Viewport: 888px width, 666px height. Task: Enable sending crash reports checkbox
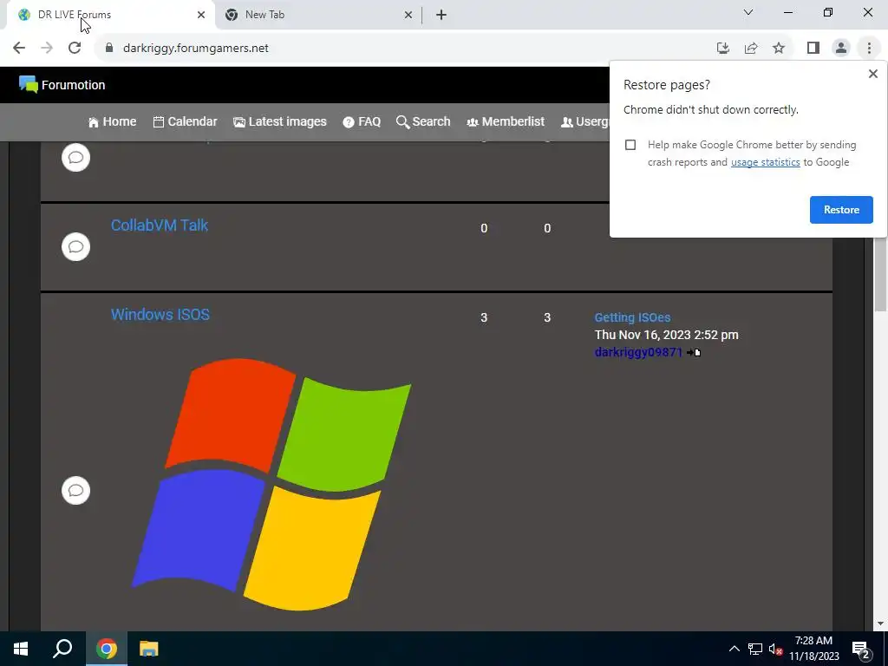(x=630, y=145)
